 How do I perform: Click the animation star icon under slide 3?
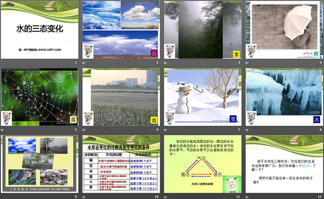click(166, 63)
